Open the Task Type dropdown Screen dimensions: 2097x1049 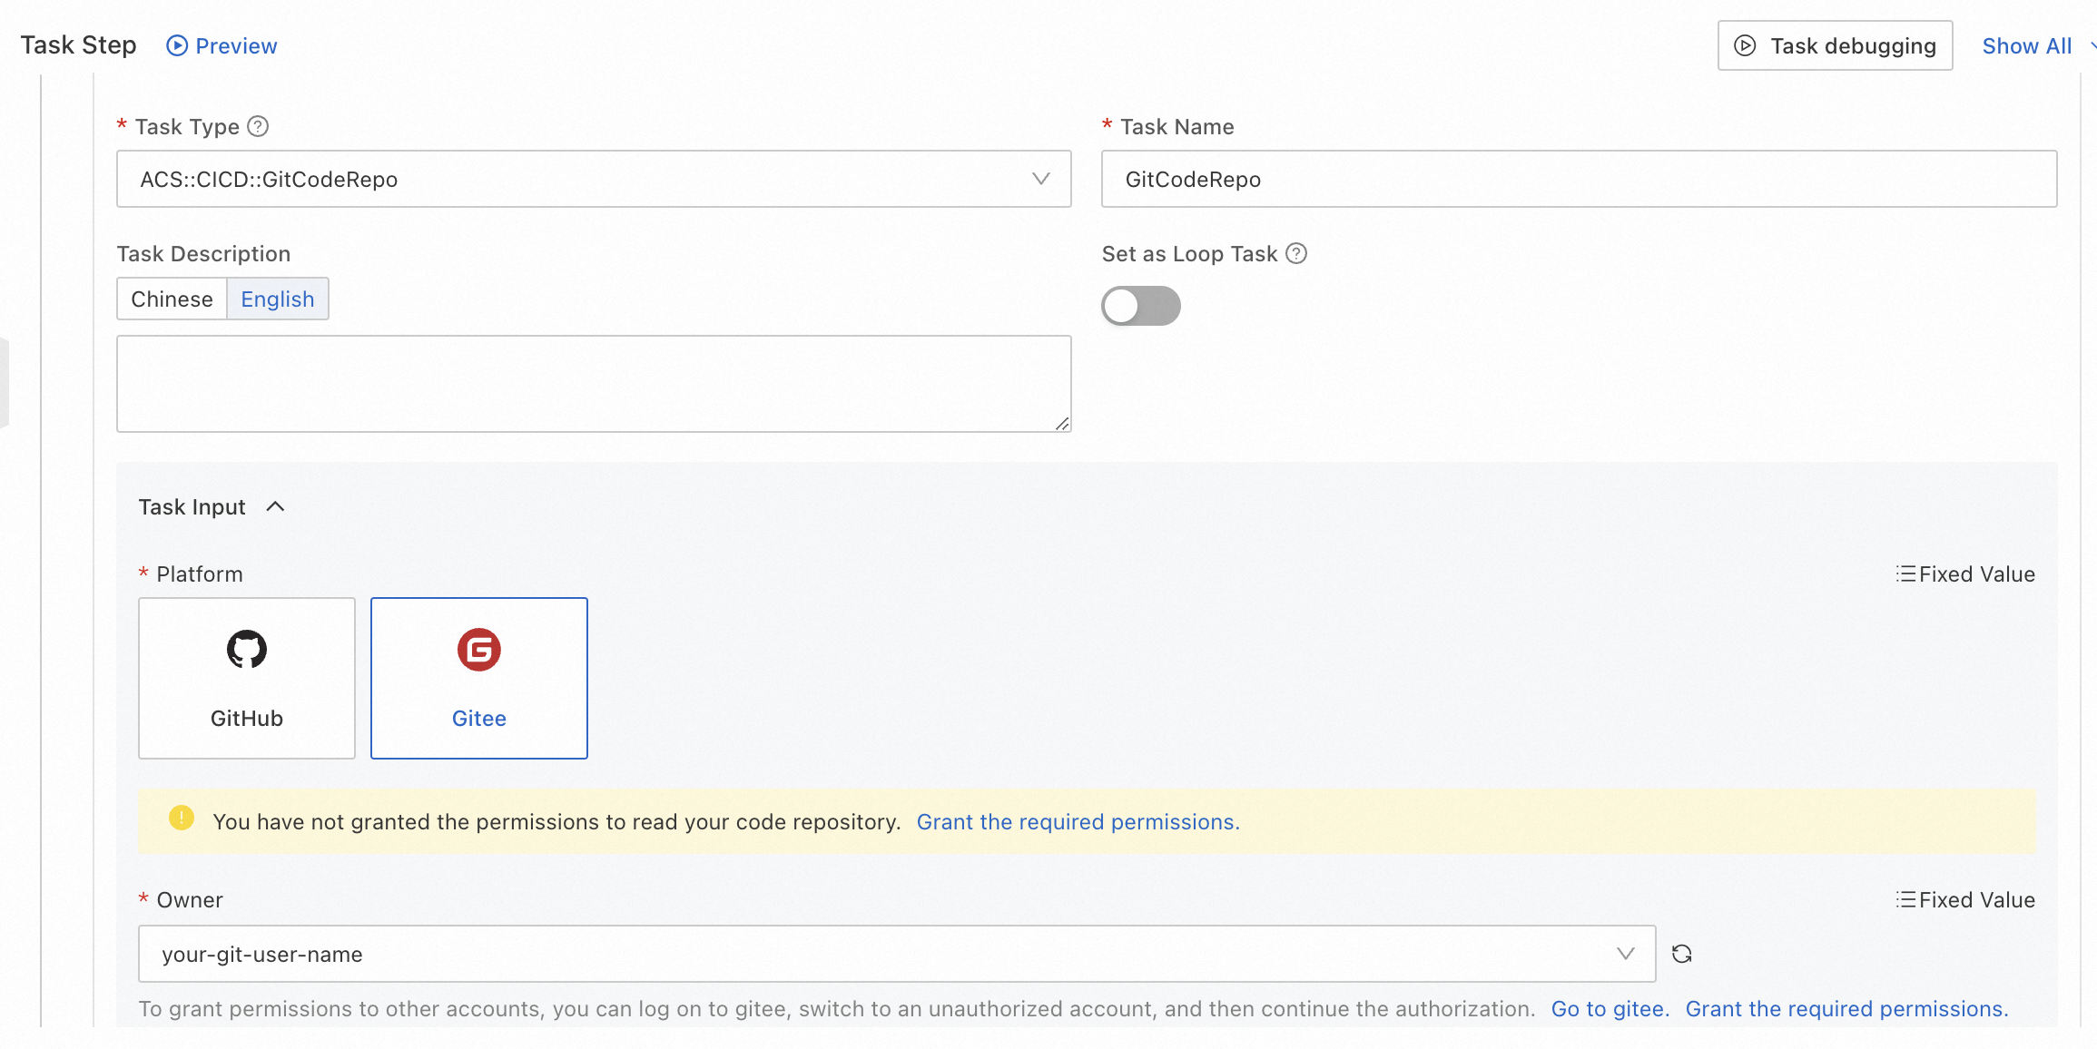point(1040,179)
